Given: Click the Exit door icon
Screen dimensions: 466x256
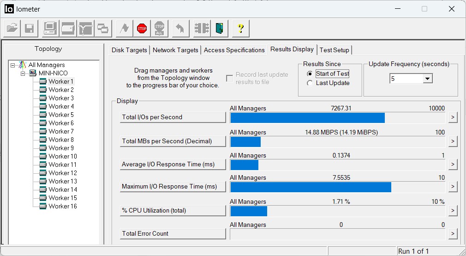Looking at the screenshot, I should pos(221,29).
